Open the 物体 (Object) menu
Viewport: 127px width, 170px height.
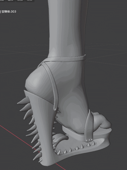pyautogui.click(x=30, y=1)
